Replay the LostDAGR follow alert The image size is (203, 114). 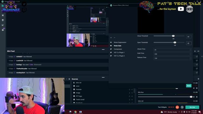click(197, 60)
